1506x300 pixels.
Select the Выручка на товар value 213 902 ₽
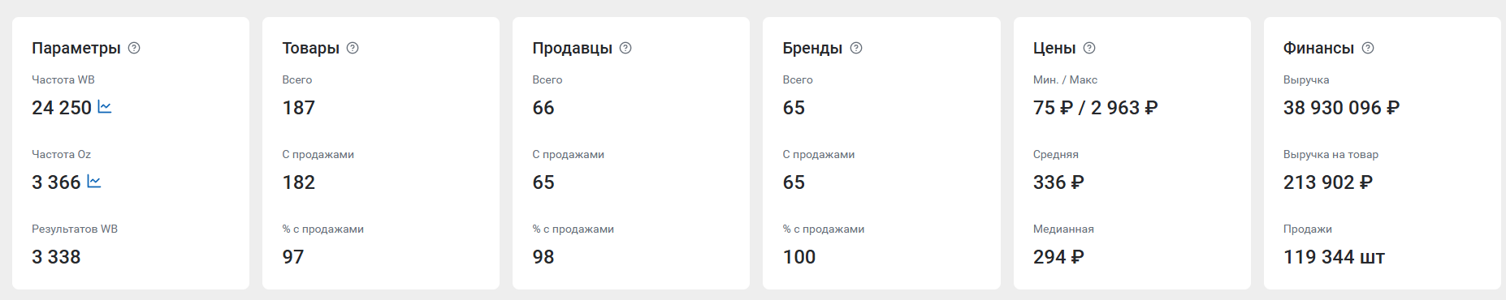coord(1328,182)
